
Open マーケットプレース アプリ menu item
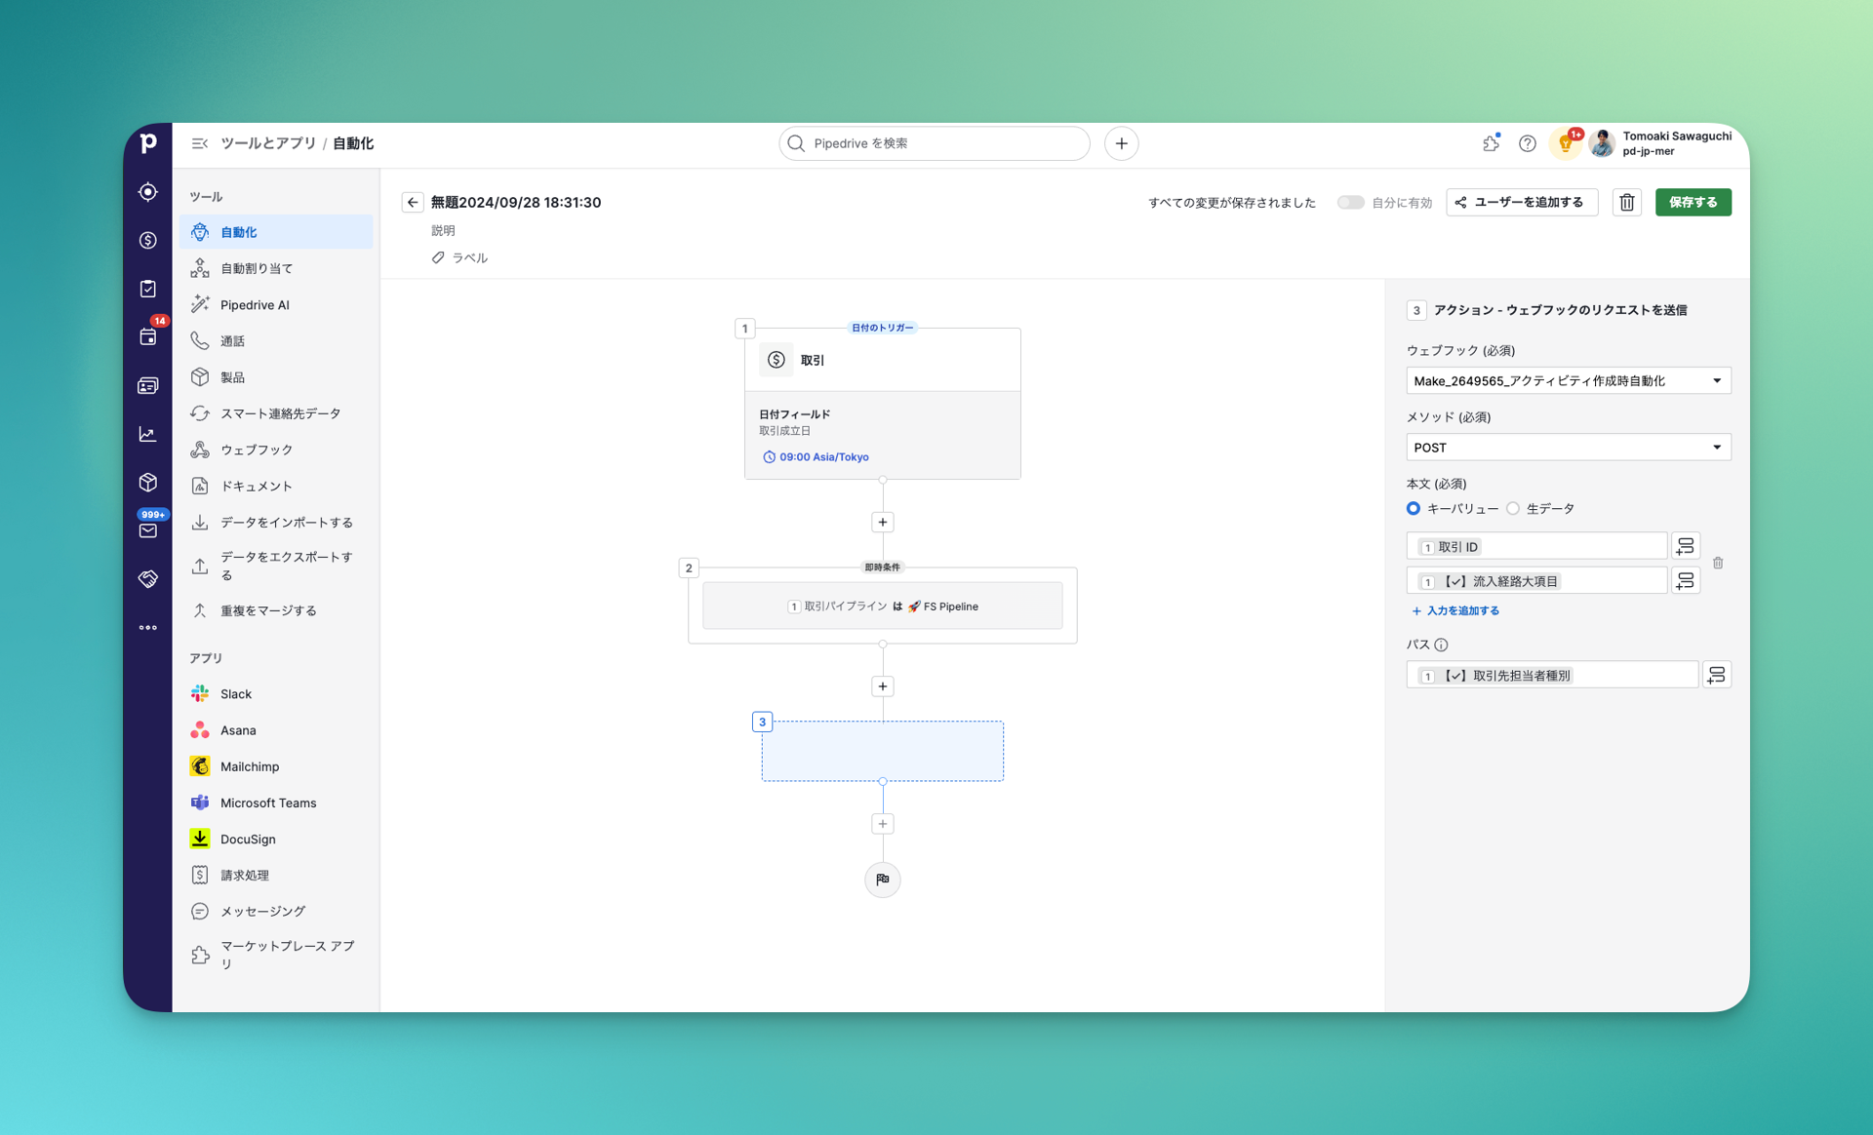(276, 955)
